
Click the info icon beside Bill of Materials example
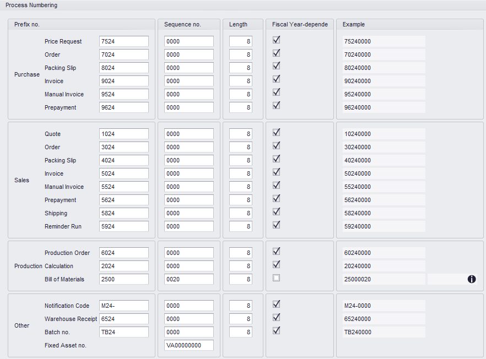click(x=472, y=279)
